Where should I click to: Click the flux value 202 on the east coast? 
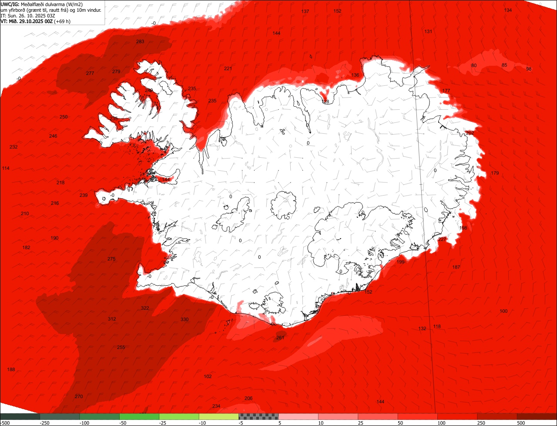coord(470,133)
